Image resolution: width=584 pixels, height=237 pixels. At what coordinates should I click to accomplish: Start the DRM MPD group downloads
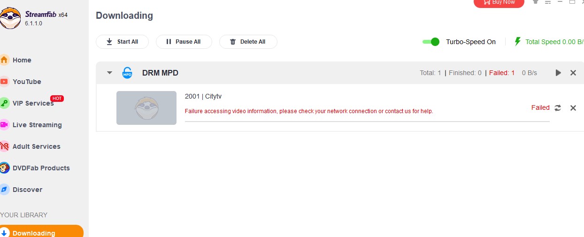[558, 73]
